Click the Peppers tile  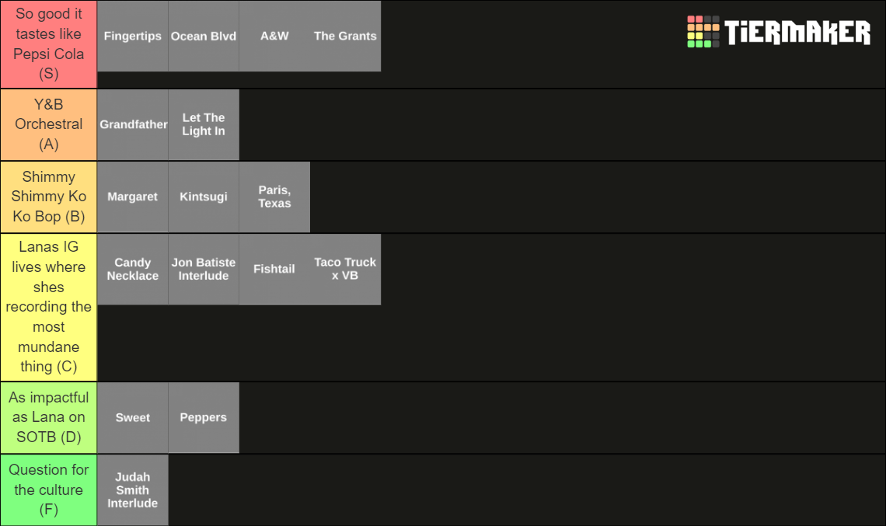click(x=204, y=417)
